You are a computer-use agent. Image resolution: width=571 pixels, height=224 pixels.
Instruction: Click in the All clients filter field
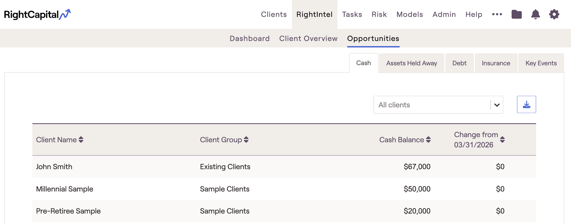tap(431, 105)
